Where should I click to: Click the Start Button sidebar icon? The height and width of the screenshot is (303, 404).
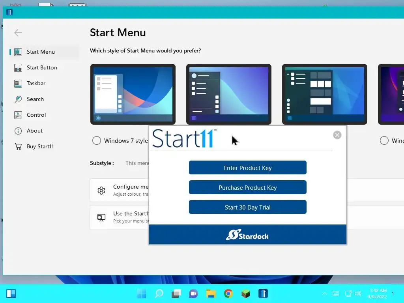[18, 68]
